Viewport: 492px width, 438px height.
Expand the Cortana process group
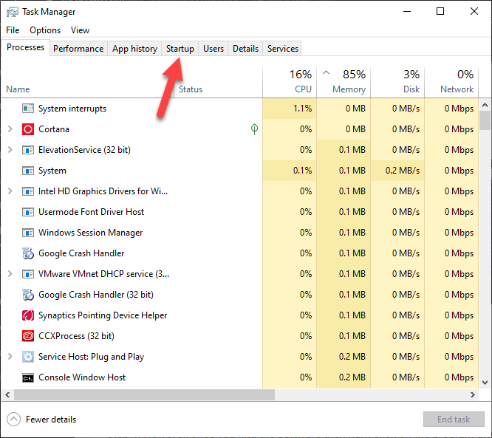[10, 129]
